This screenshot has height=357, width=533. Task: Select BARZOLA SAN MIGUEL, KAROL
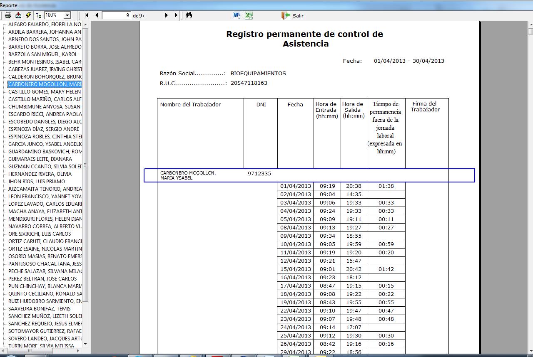(x=43, y=54)
